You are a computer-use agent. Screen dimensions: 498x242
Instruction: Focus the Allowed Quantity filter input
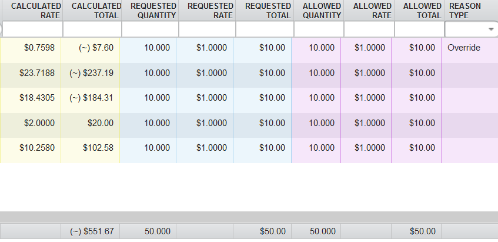click(x=319, y=29)
